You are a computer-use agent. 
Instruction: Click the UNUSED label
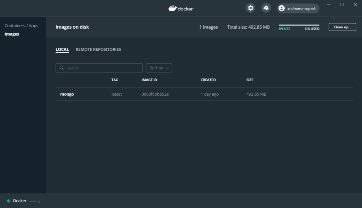(312, 29)
